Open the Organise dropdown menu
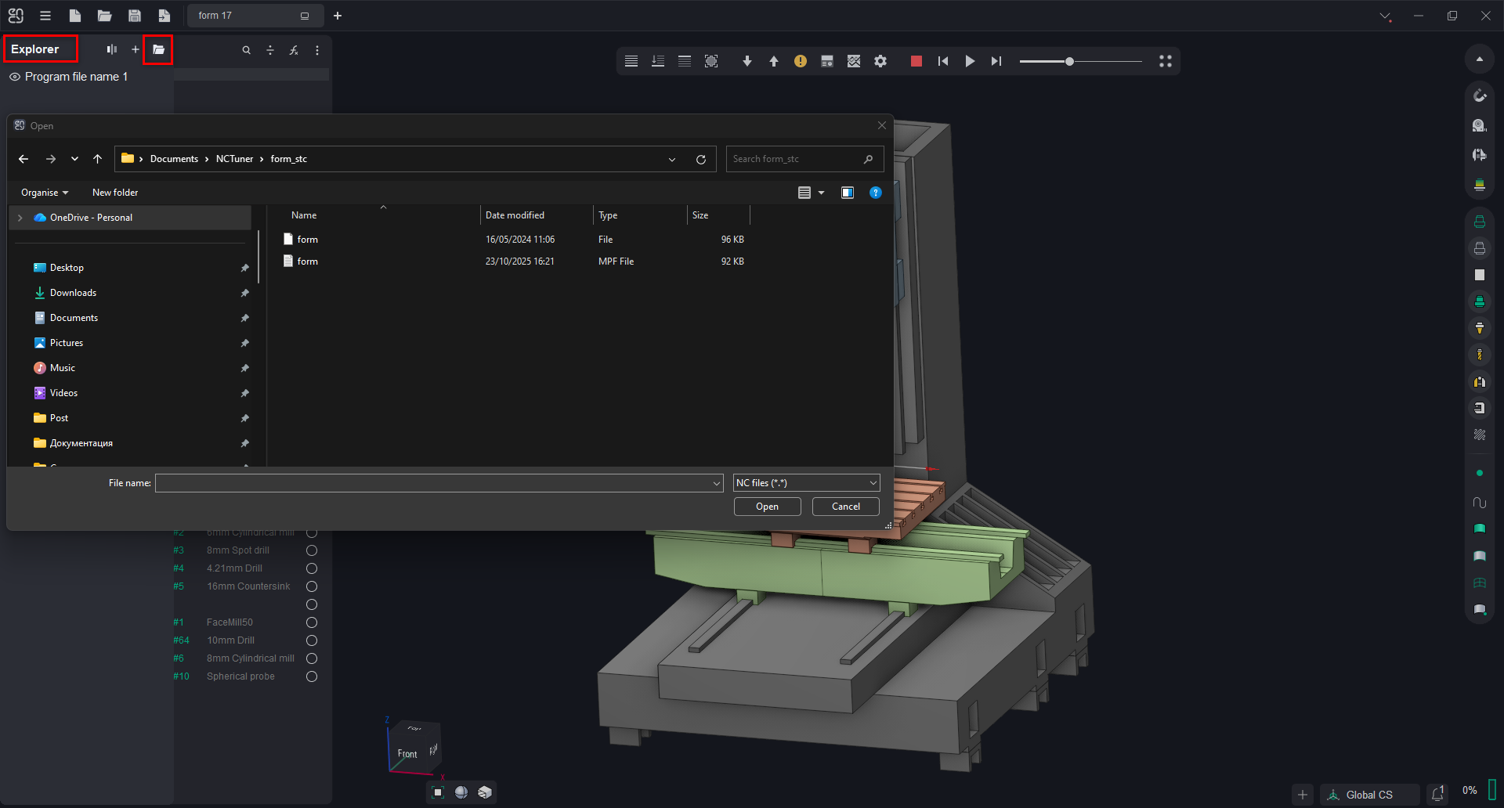The image size is (1504, 808). (x=45, y=193)
